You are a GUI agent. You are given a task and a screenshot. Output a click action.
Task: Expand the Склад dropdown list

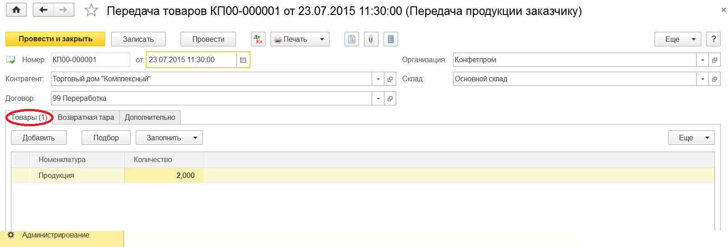[x=703, y=79]
